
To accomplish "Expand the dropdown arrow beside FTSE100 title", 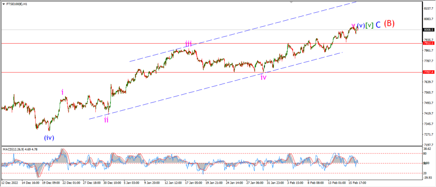I will (x=3, y=4).
